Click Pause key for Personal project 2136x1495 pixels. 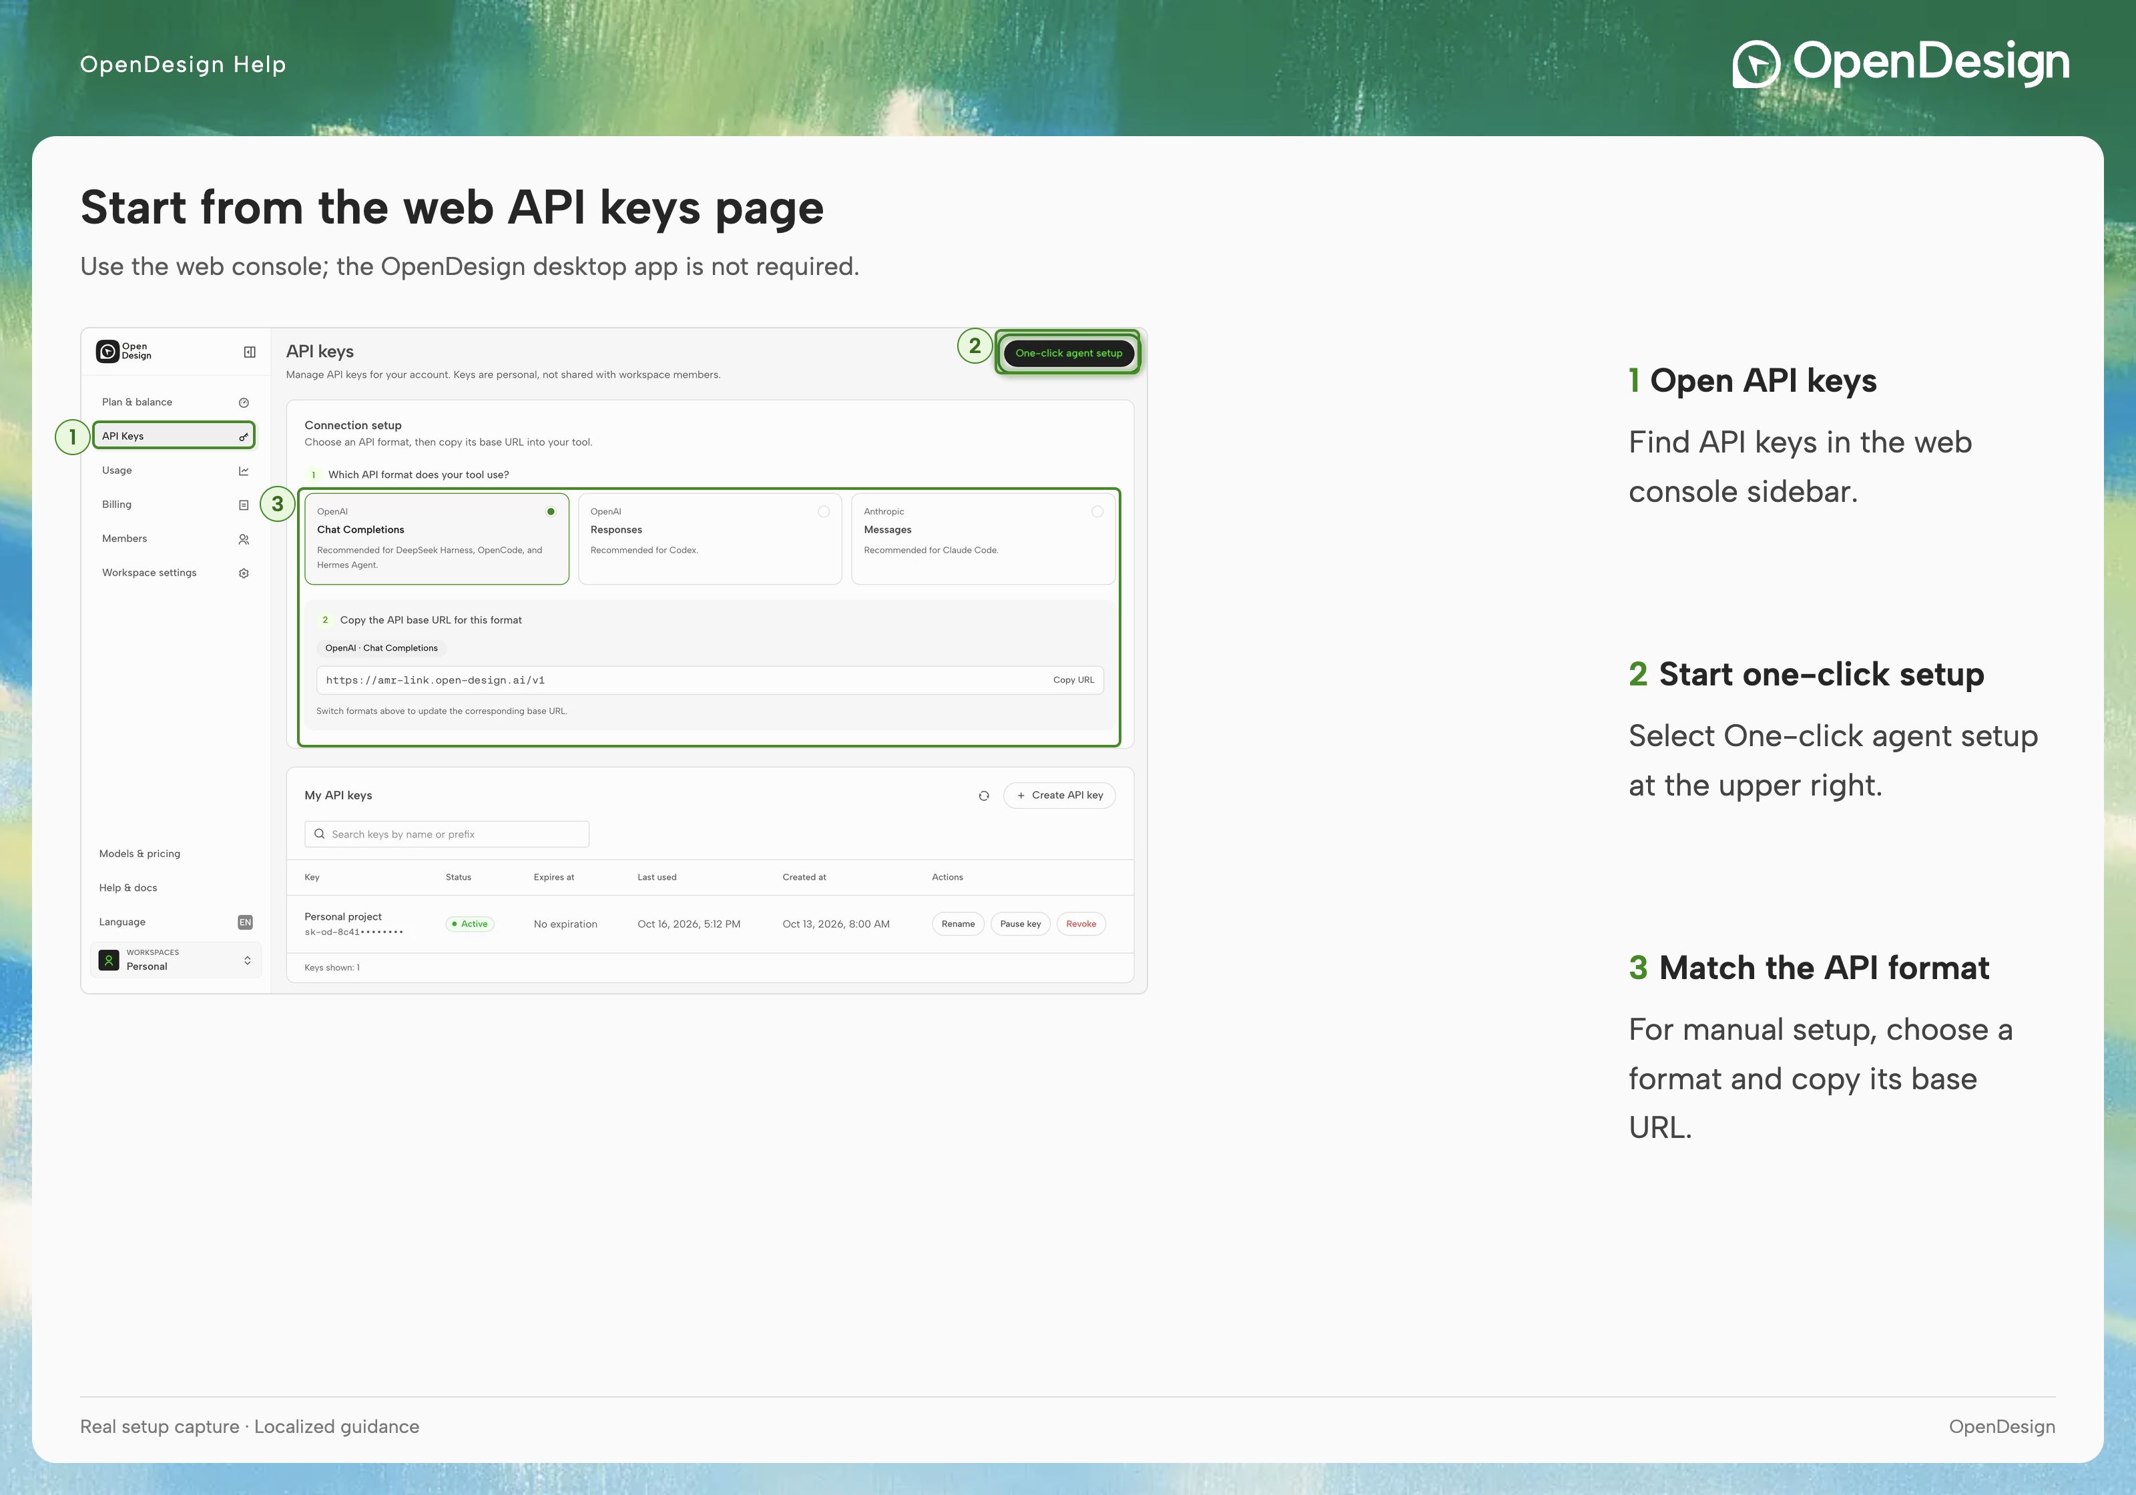coord(1020,924)
